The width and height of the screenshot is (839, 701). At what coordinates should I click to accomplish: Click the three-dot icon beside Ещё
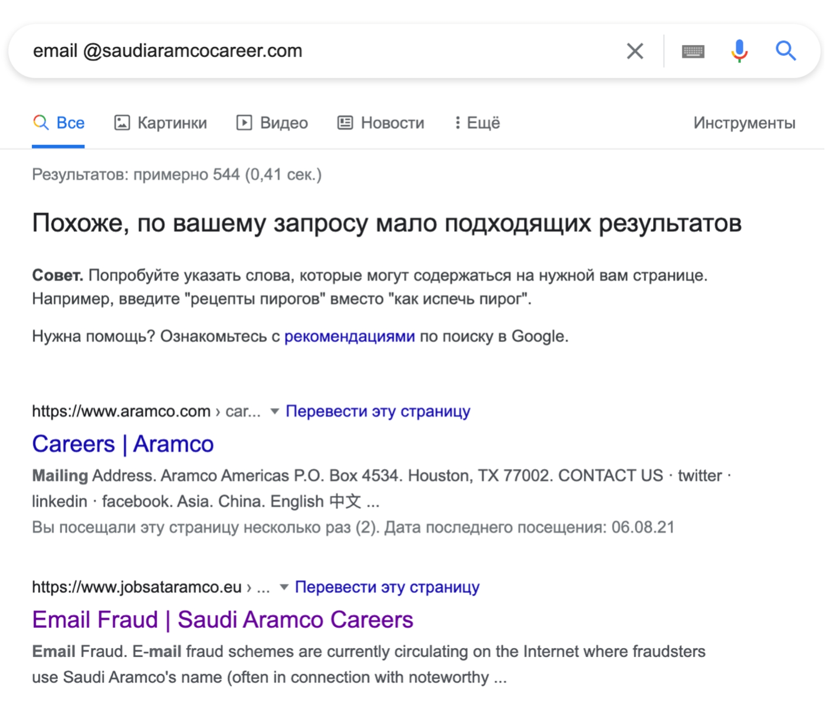(457, 123)
